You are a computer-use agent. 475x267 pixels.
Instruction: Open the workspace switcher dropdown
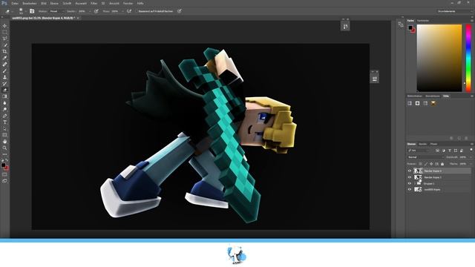[454, 11]
